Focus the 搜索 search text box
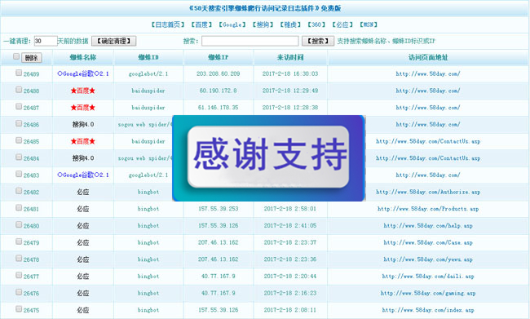Screen dimensions: 530x319 [250, 41]
